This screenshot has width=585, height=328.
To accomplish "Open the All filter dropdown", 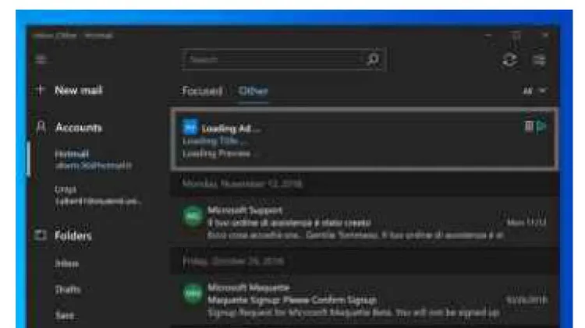I will tap(534, 90).
